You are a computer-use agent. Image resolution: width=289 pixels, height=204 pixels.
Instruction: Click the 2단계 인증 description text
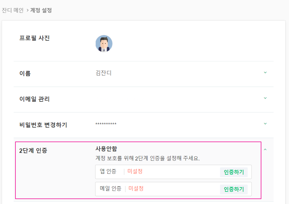148,159
